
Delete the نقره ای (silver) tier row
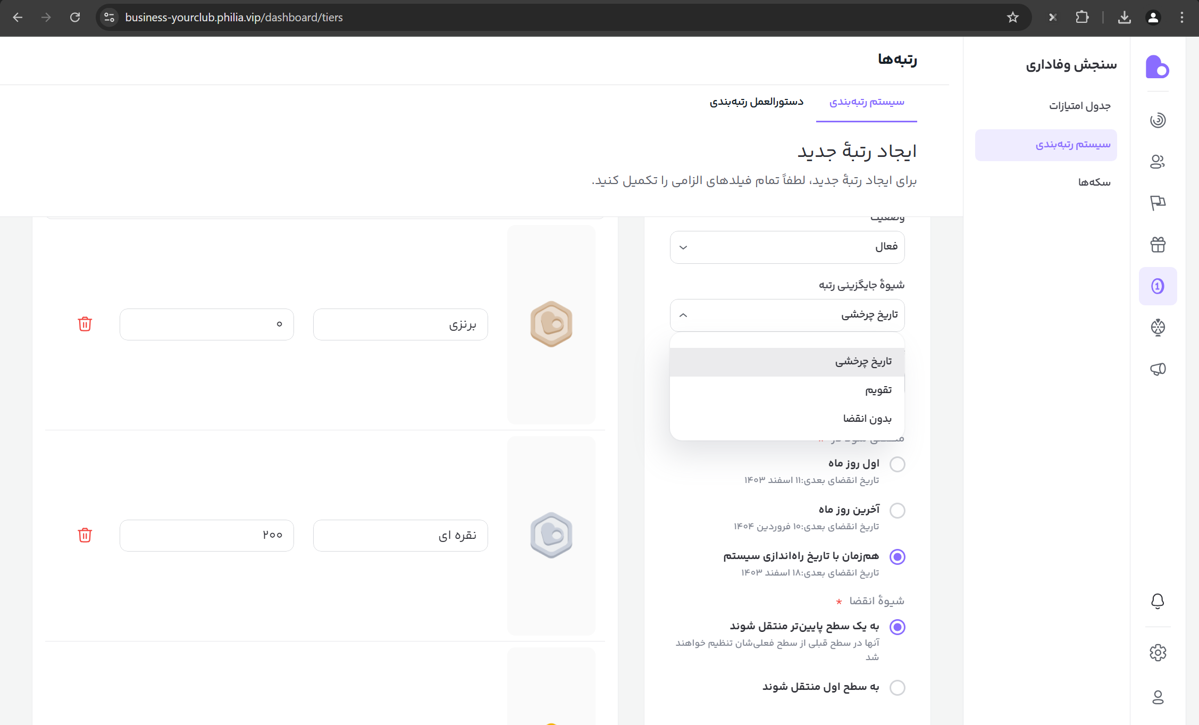click(x=85, y=535)
